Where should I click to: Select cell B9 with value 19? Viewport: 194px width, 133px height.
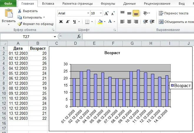click(x=38, y=88)
